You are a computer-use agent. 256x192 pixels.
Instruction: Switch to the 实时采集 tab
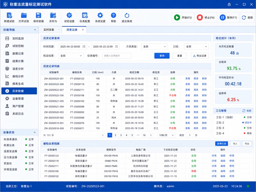click(49, 30)
